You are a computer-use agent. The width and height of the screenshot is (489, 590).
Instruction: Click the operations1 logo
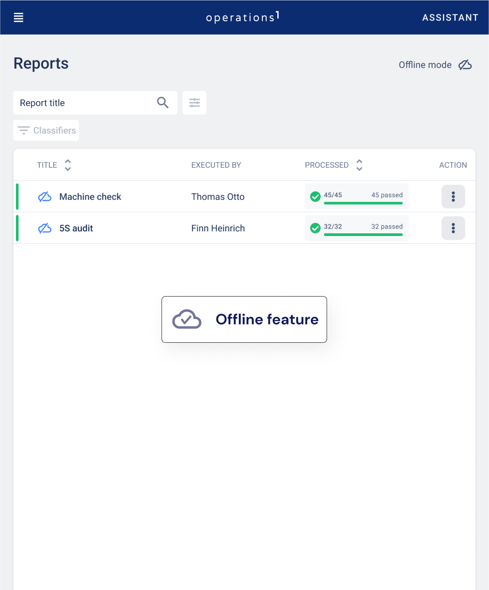coord(243,17)
